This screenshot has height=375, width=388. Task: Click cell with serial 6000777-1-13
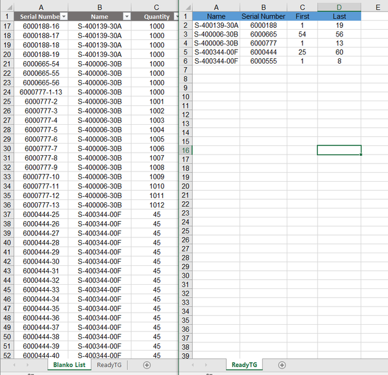tap(41, 92)
